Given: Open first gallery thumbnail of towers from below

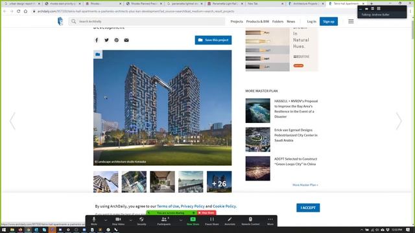Looking at the screenshot, I should [106, 182].
